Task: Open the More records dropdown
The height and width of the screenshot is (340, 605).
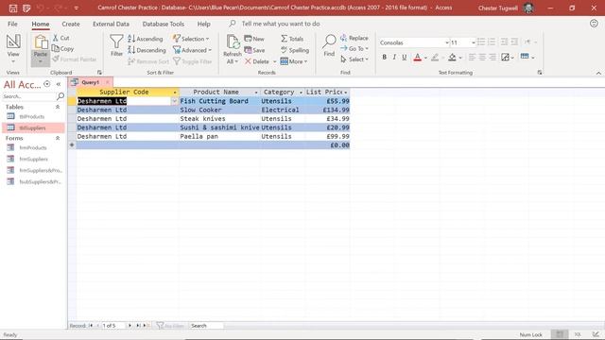Action: [294, 61]
